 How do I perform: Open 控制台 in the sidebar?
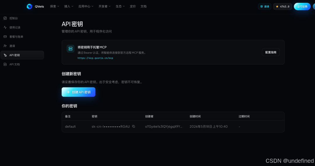click(x=22, y=18)
